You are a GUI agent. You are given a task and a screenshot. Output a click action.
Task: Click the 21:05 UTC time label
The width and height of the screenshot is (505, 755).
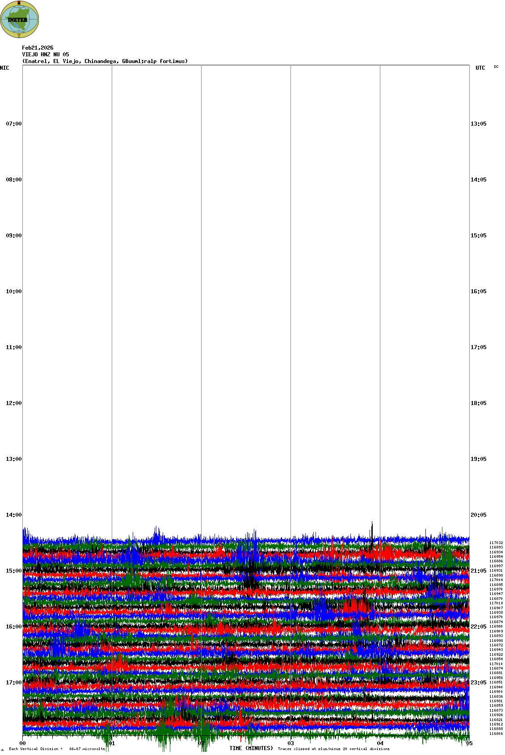click(x=478, y=571)
